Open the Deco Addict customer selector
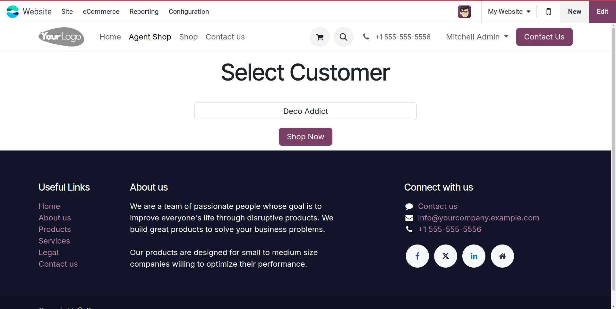 coord(305,111)
